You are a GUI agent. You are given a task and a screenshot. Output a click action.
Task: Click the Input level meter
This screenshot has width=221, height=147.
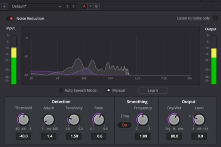pyautogui.click(x=14, y=60)
